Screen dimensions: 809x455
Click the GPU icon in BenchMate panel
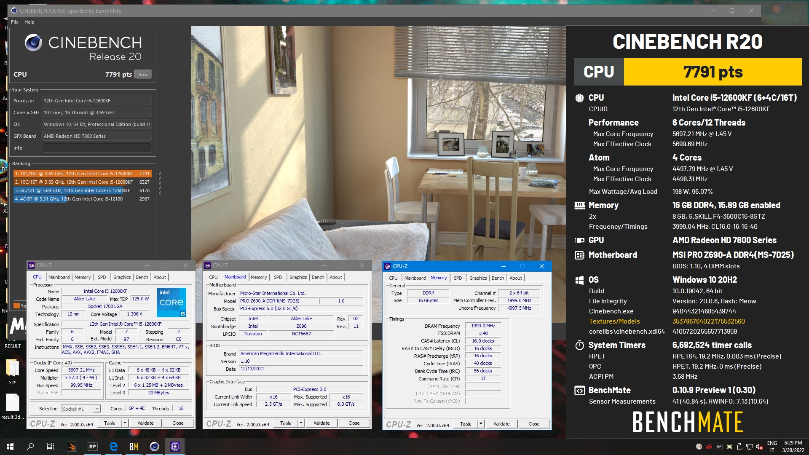579,240
